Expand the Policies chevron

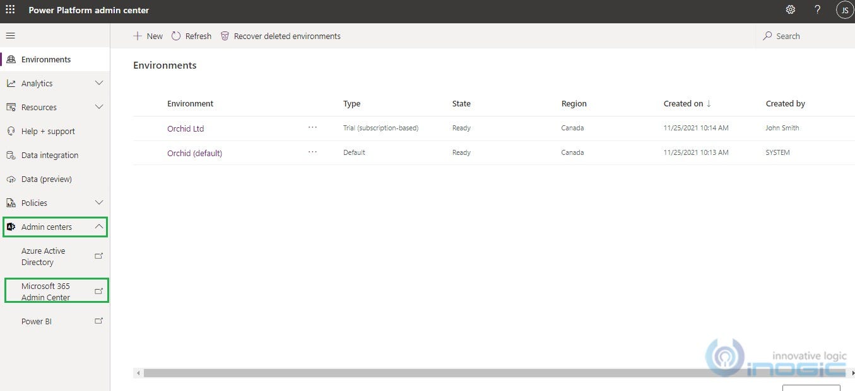(99, 203)
